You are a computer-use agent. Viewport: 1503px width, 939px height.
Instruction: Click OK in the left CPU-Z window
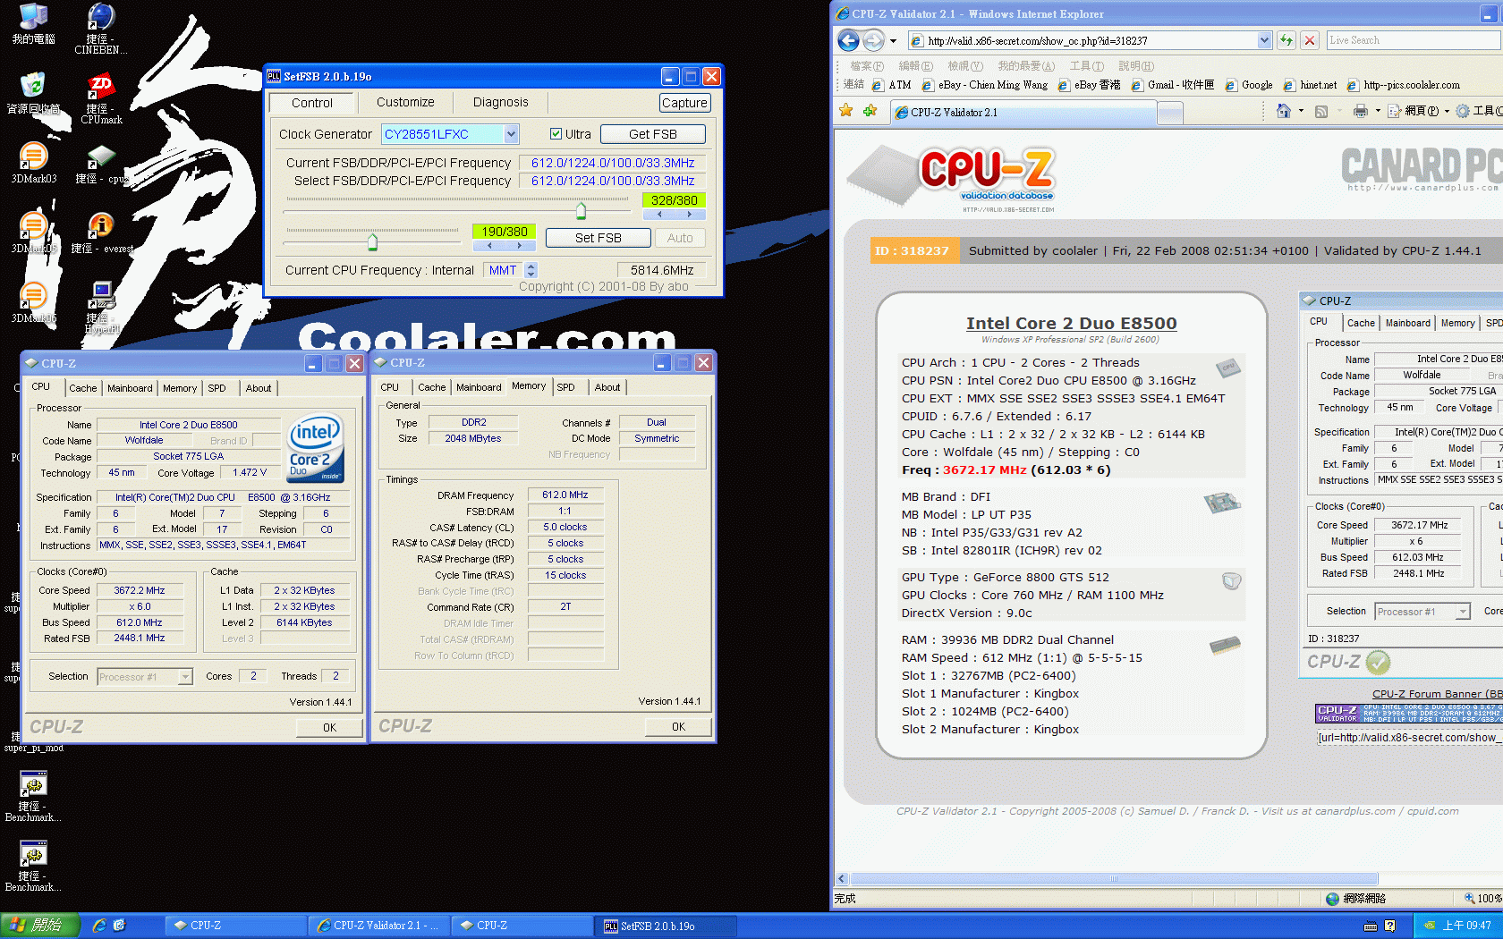[x=329, y=727]
